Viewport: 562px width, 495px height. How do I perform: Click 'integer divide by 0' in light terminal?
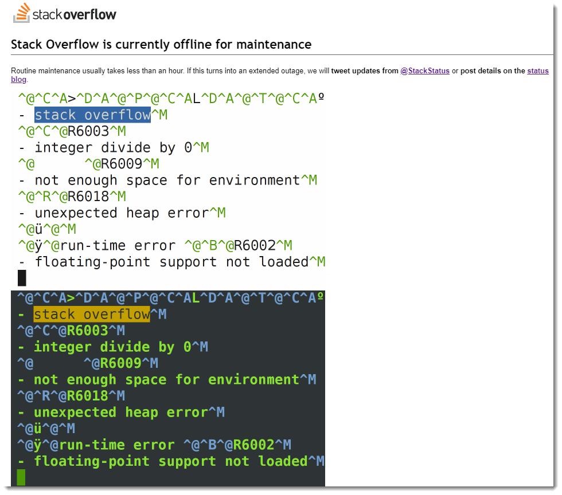(114, 148)
